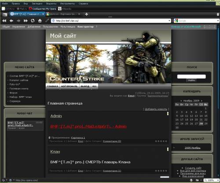Image resolution: width=220 pixels, height=183 pixels.
Task: Click the site search input field
Action: click(x=191, y=76)
